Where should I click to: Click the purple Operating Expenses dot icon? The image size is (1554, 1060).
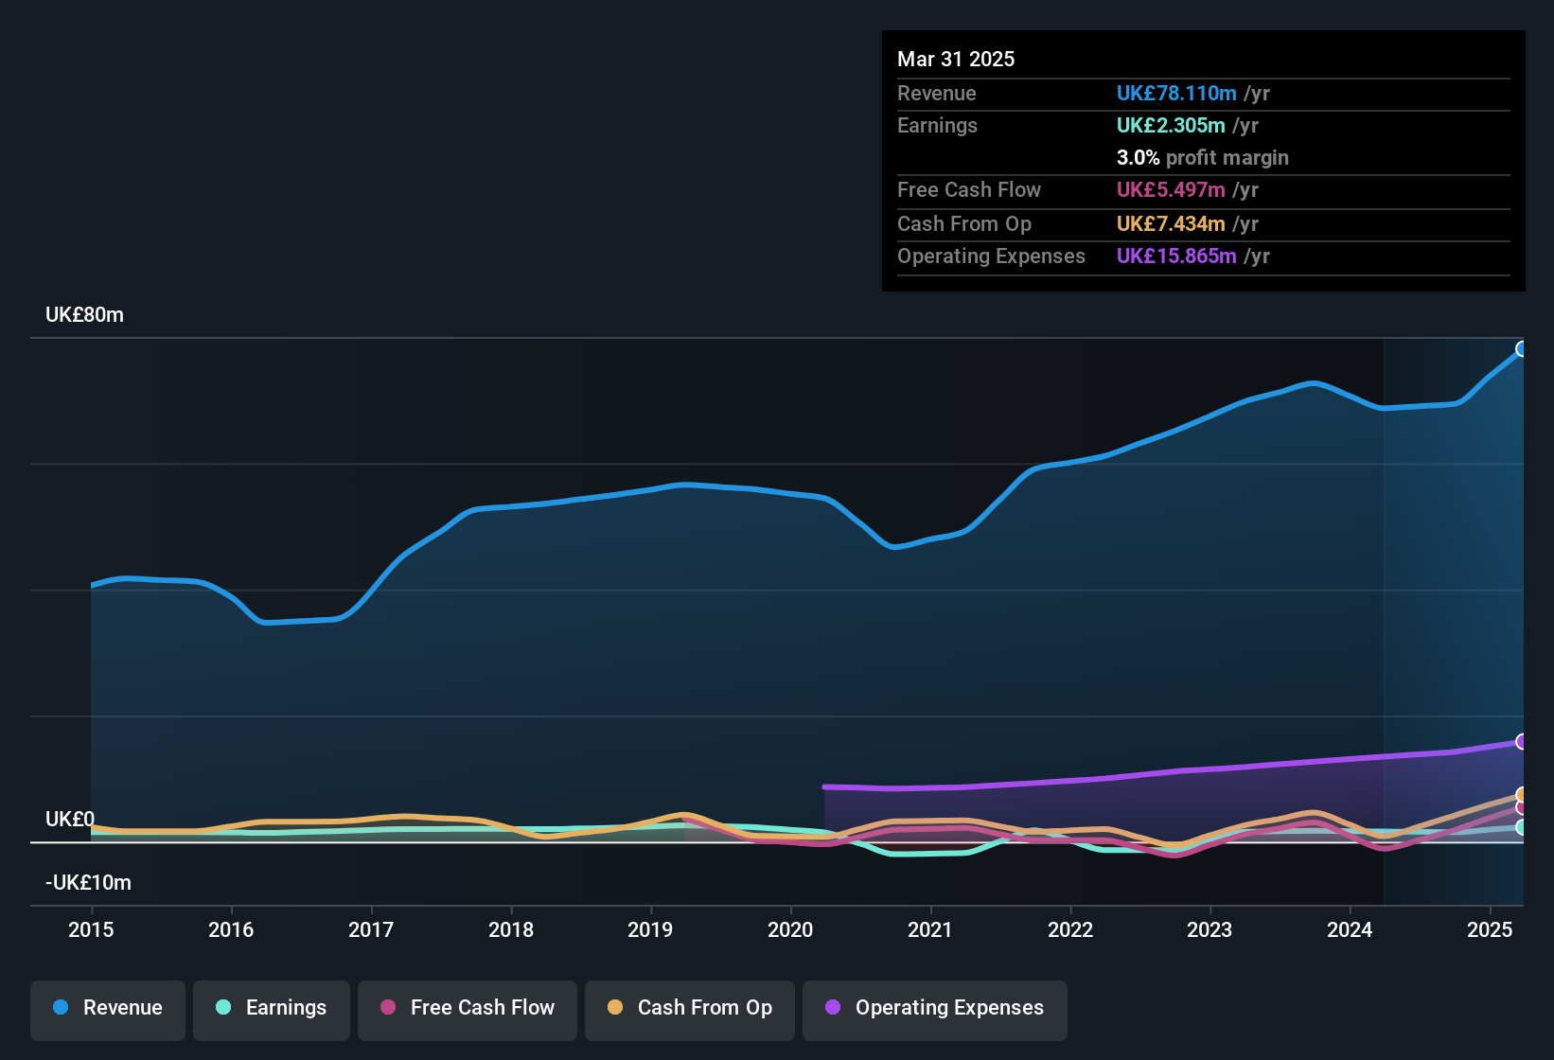pyautogui.click(x=833, y=1008)
